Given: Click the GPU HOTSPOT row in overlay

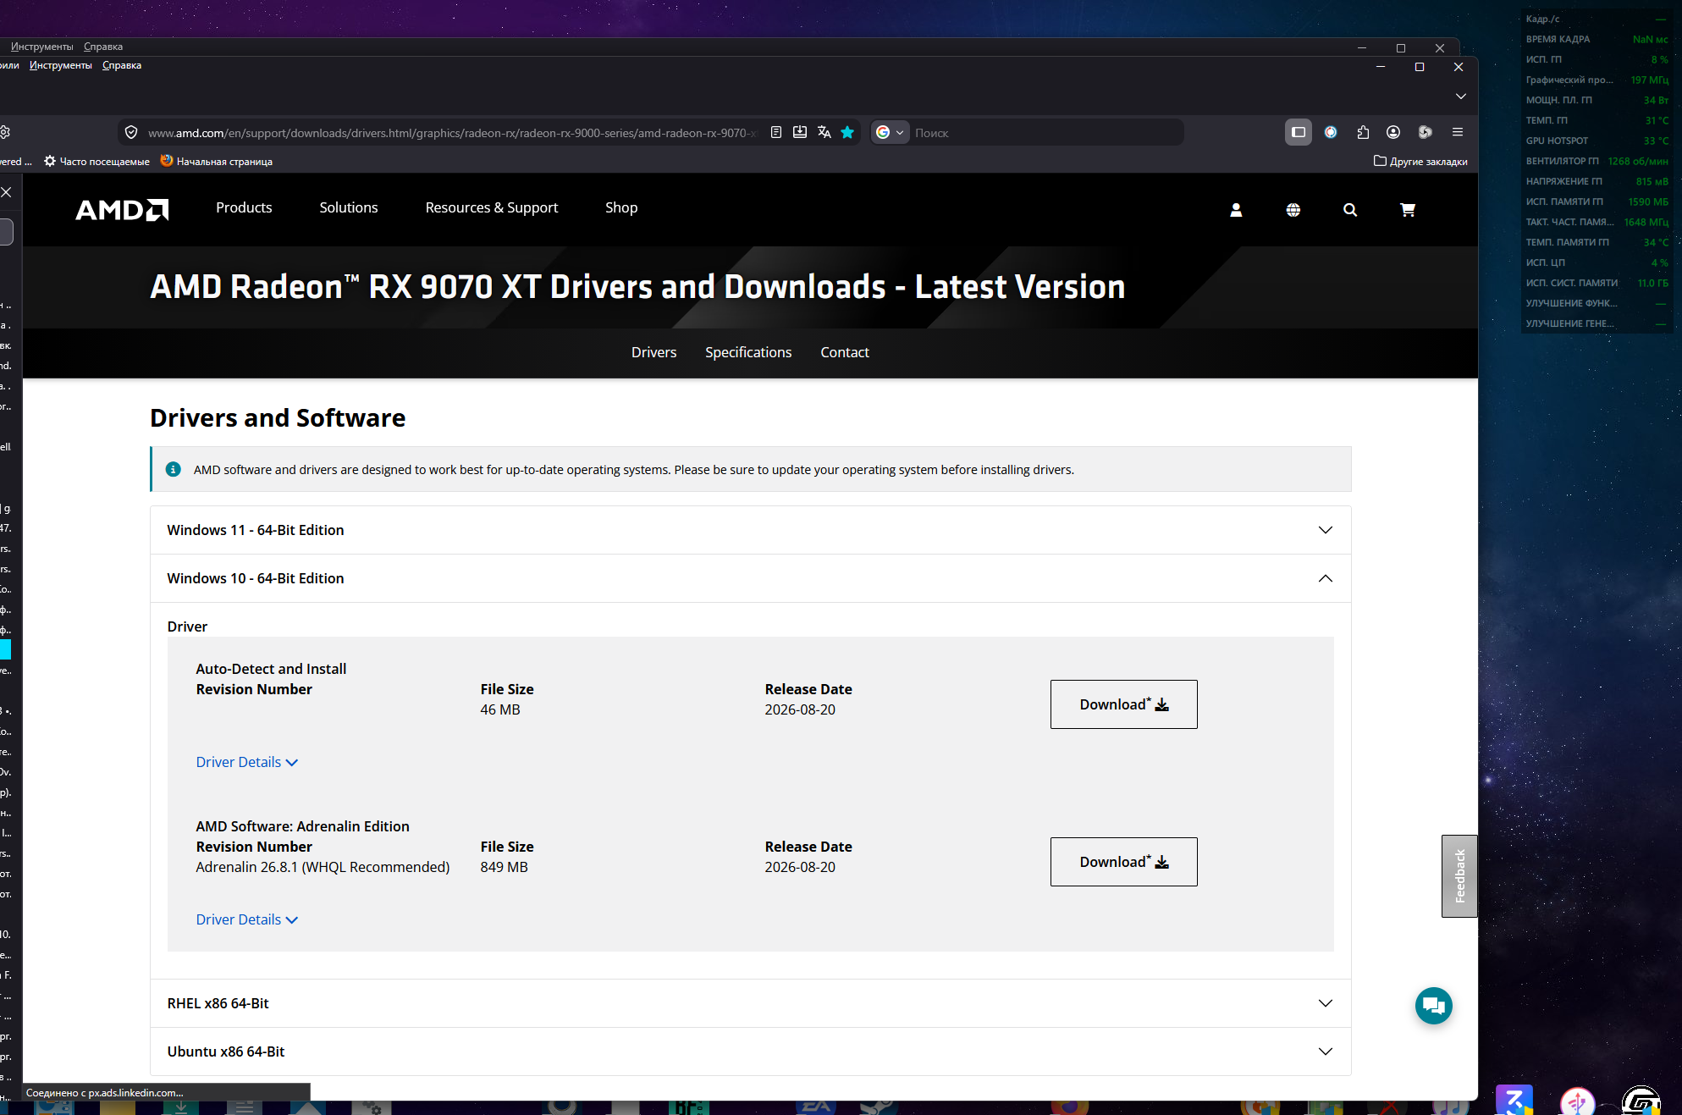Looking at the screenshot, I should pos(1597,141).
